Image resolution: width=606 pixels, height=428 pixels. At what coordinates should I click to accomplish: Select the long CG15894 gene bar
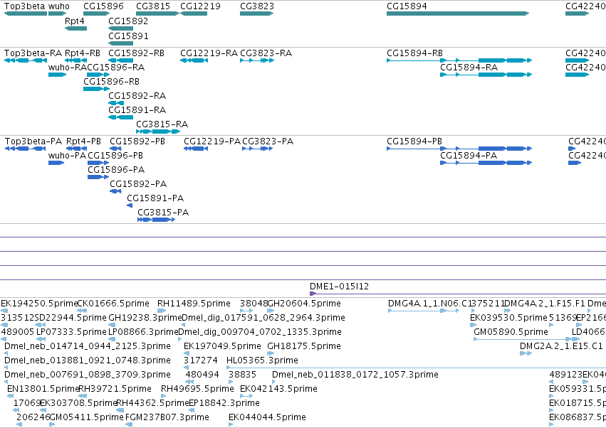point(458,14)
